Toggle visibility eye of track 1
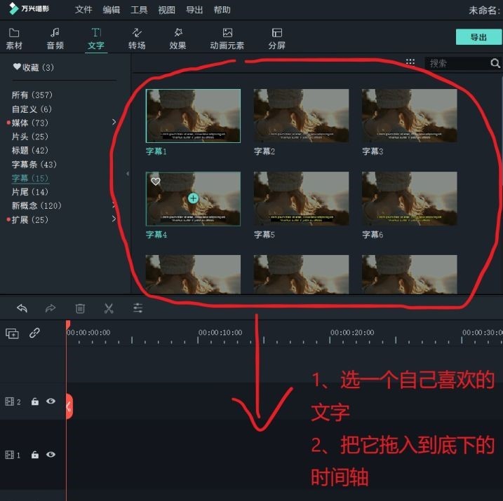503x501 pixels. pyautogui.click(x=51, y=455)
